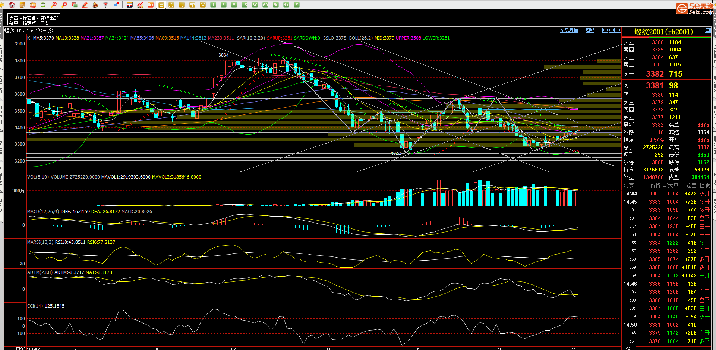This screenshot has height=350, width=716.
Task: Open the Tick chart view
Action: [151, 5]
